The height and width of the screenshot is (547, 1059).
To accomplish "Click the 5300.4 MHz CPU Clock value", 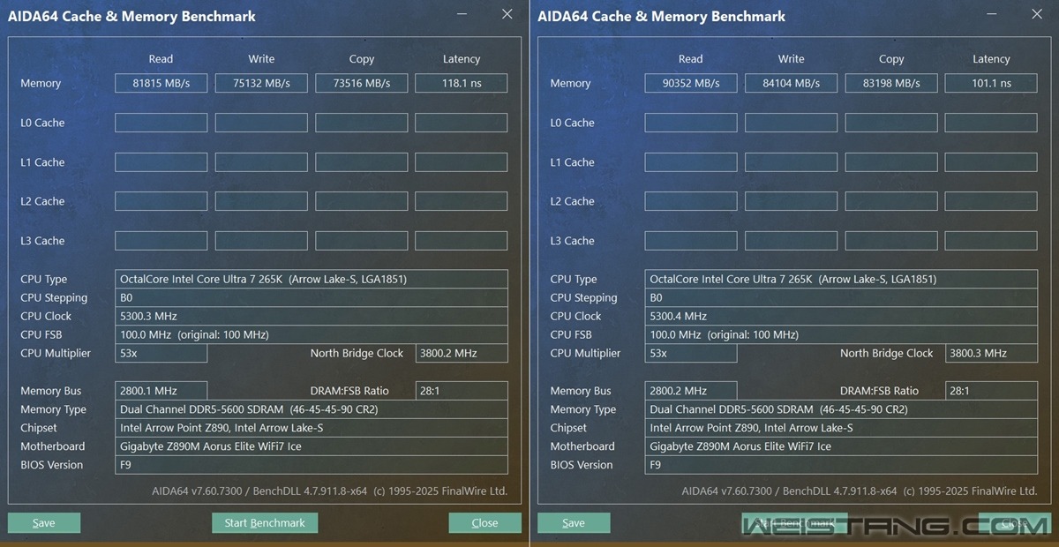I will [x=841, y=316].
